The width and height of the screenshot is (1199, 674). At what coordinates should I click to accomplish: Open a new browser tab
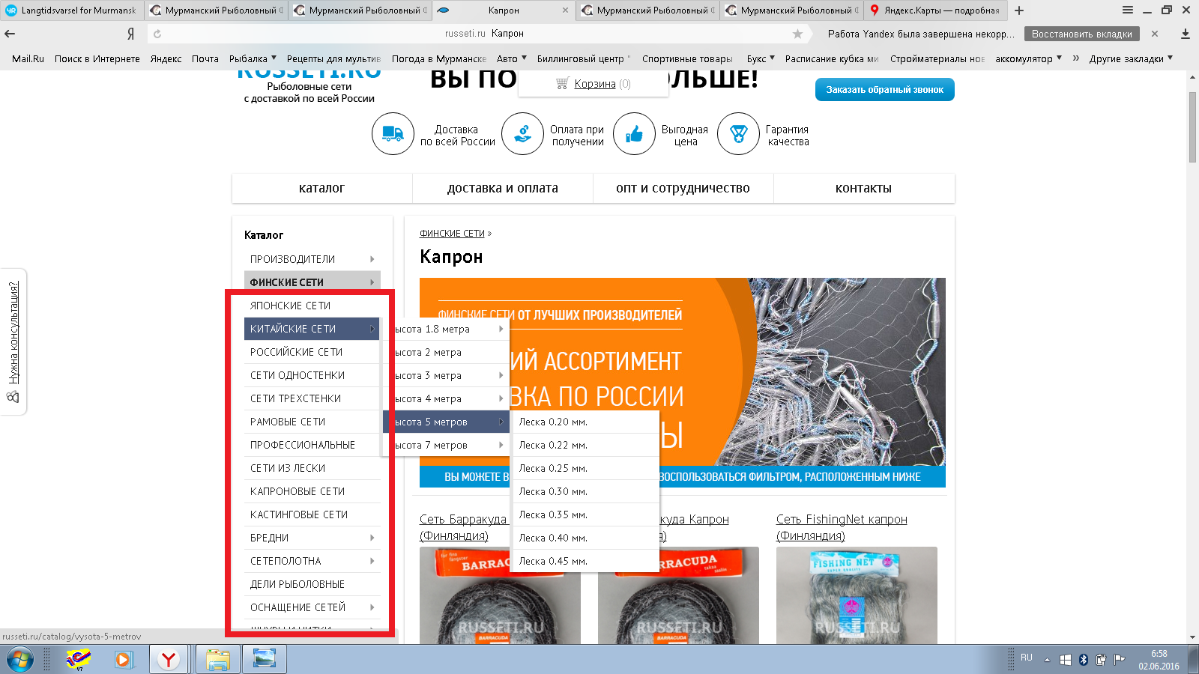(1019, 10)
